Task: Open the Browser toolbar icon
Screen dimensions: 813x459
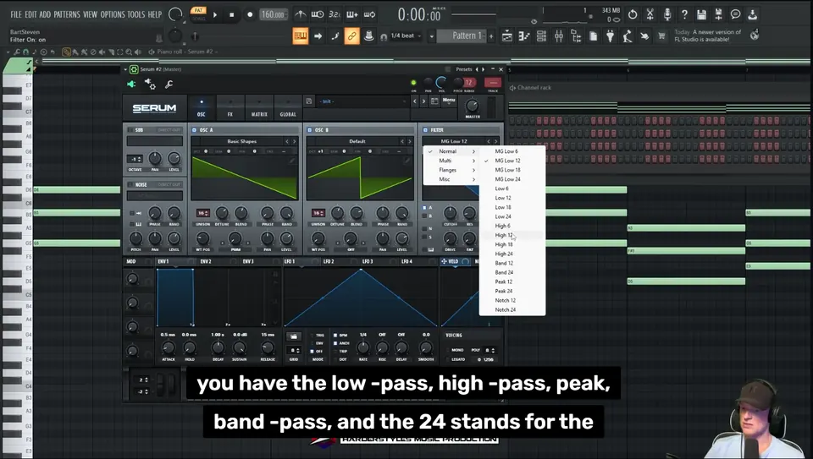Action: click(x=576, y=36)
